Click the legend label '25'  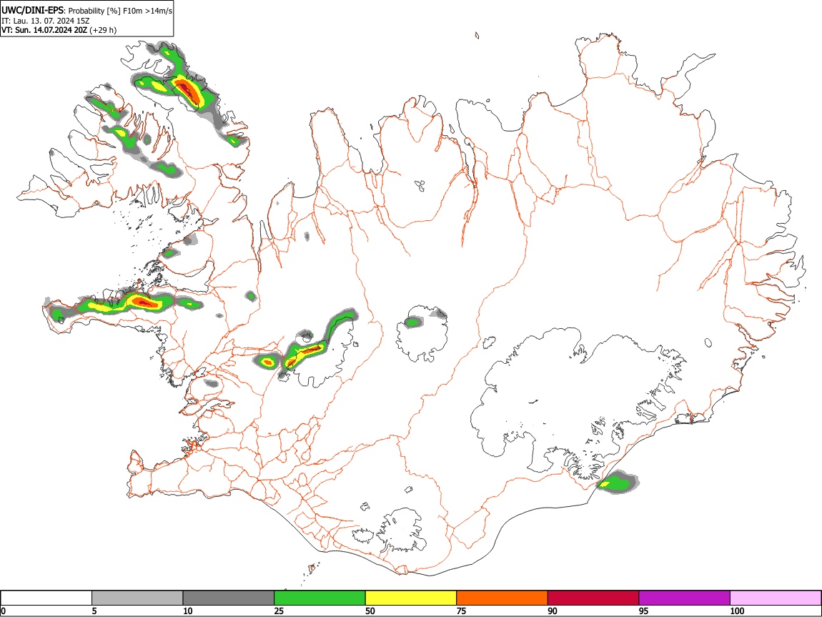point(279,611)
